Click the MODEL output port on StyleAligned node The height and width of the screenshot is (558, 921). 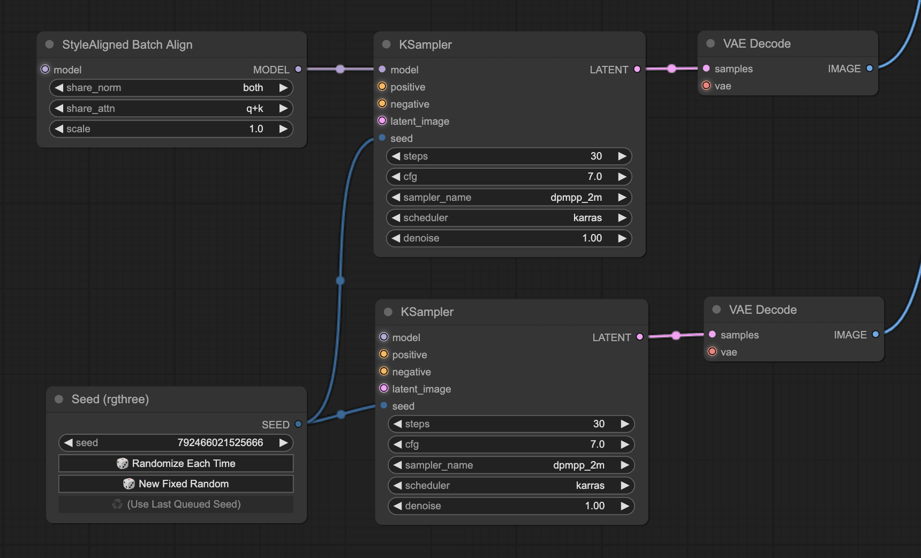coord(298,69)
